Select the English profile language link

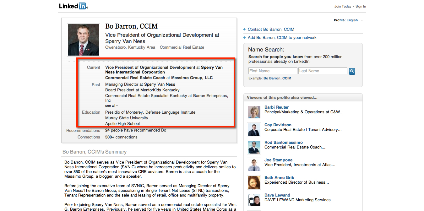352,20
